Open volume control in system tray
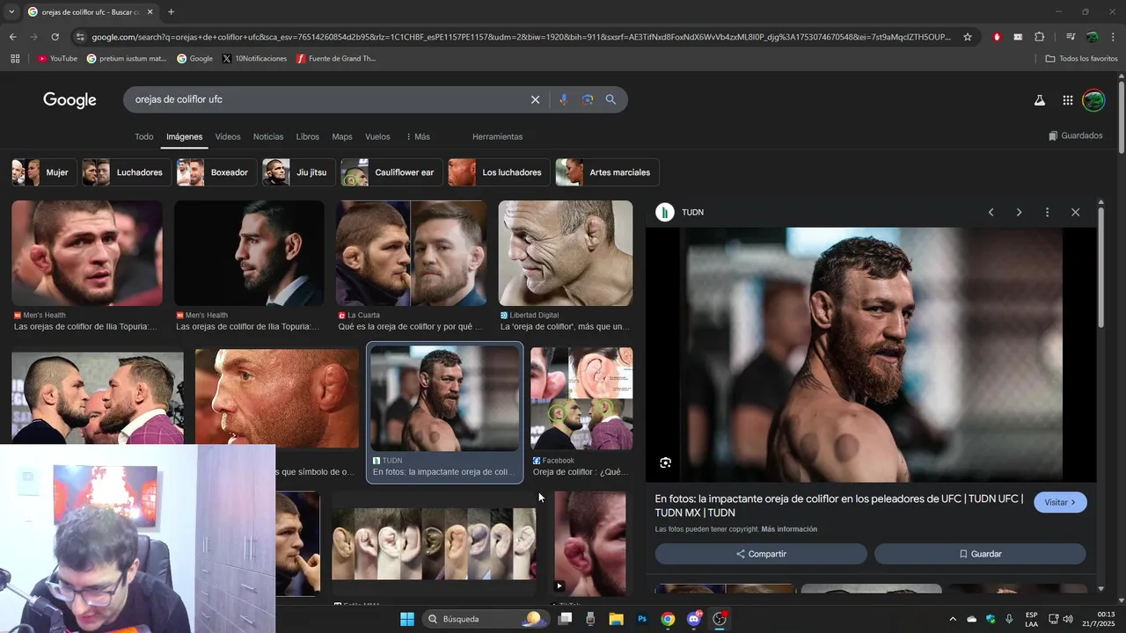 (x=1067, y=619)
